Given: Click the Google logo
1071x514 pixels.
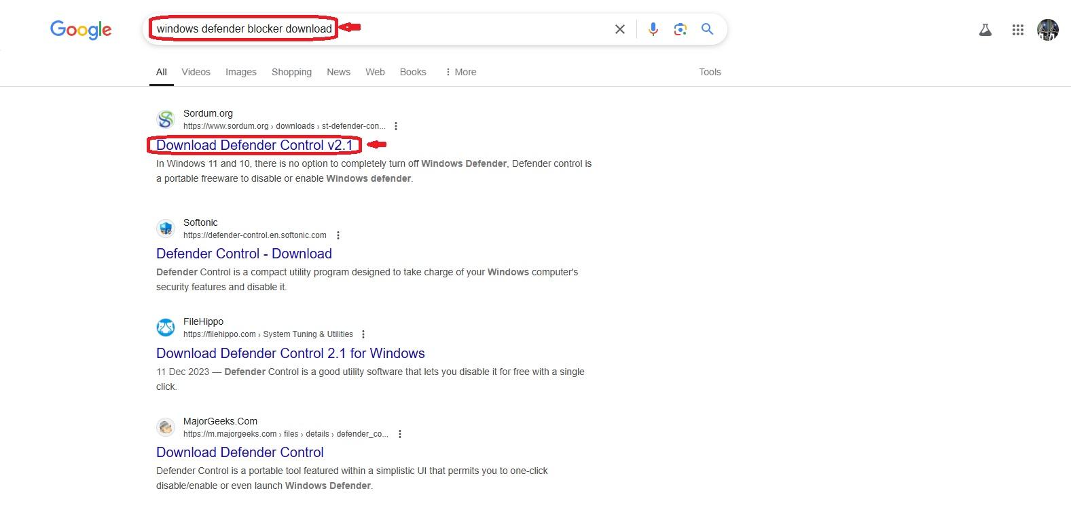Looking at the screenshot, I should pyautogui.click(x=81, y=30).
